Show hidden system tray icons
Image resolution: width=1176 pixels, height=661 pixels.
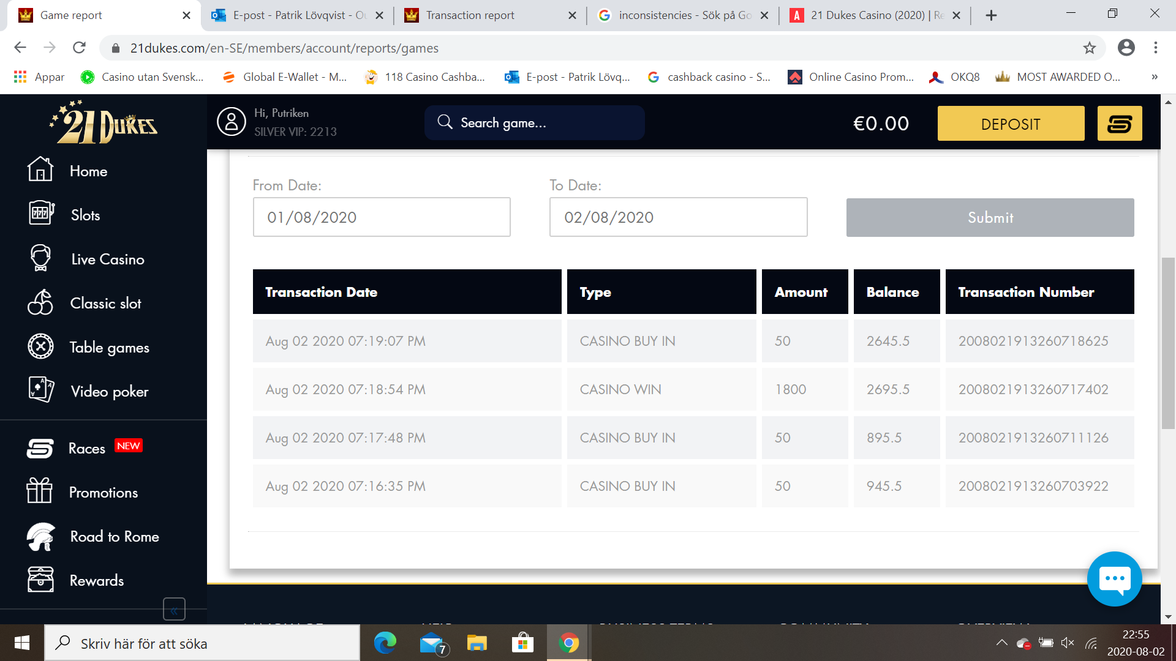click(1001, 643)
